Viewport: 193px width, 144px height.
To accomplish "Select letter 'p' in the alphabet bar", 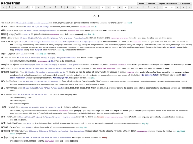I will [120, 7].
